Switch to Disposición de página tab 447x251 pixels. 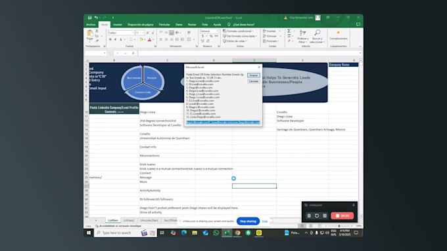click(140, 25)
